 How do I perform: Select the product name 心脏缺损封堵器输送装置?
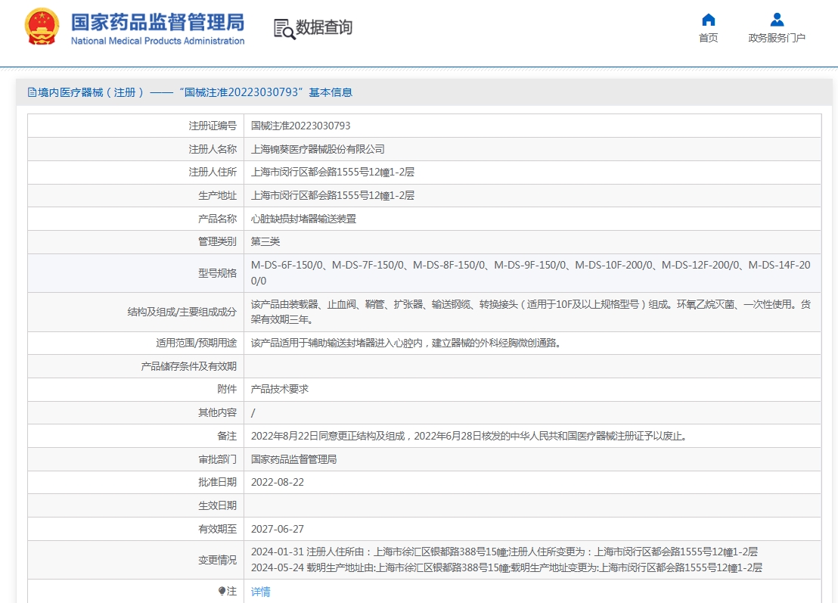(303, 219)
